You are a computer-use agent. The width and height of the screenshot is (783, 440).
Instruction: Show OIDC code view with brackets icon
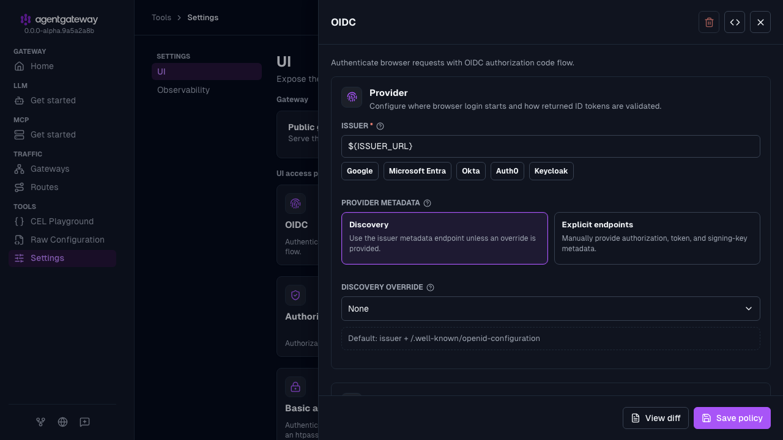coord(735,22)
